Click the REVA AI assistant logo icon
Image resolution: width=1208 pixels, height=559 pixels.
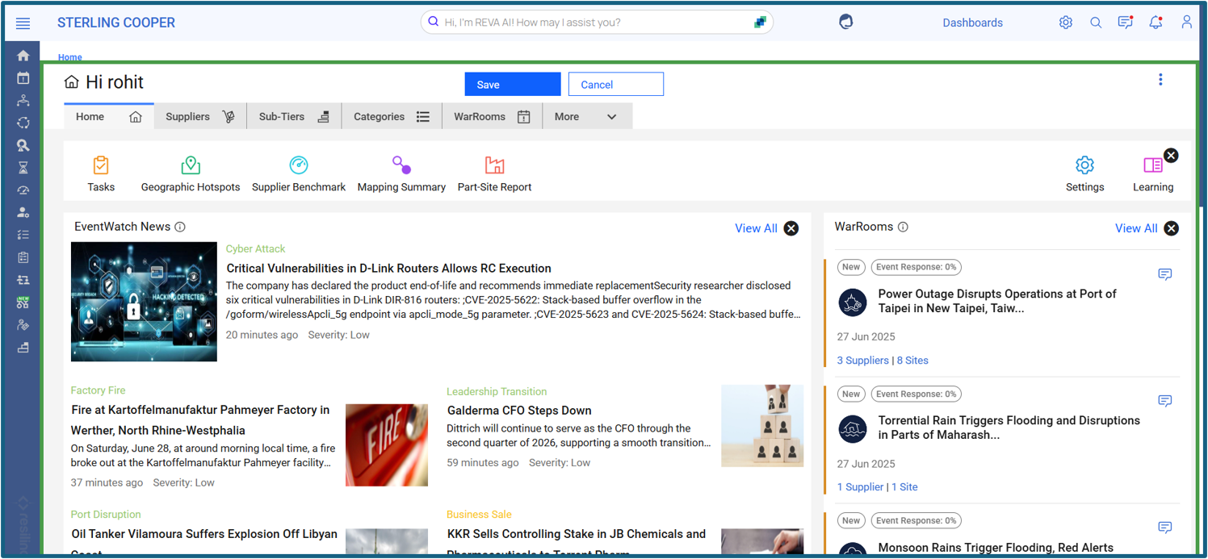tap(845, 23)
